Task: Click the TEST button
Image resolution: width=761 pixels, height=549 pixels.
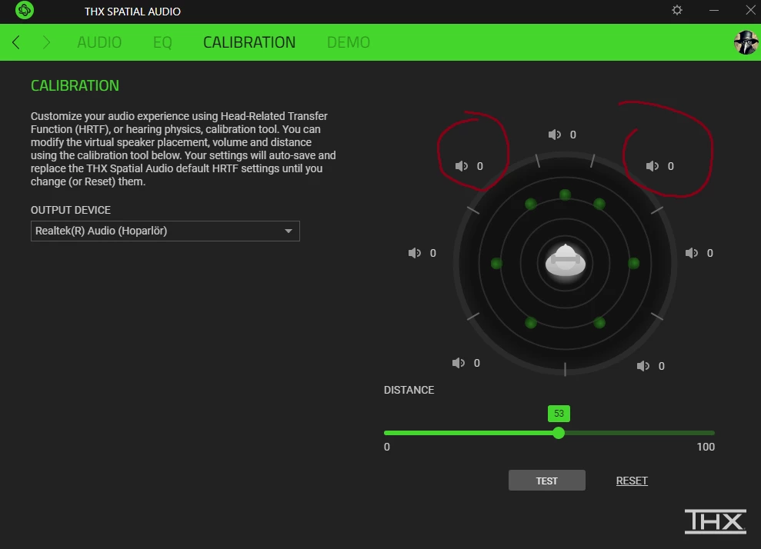Action: [x=546, y=480]
